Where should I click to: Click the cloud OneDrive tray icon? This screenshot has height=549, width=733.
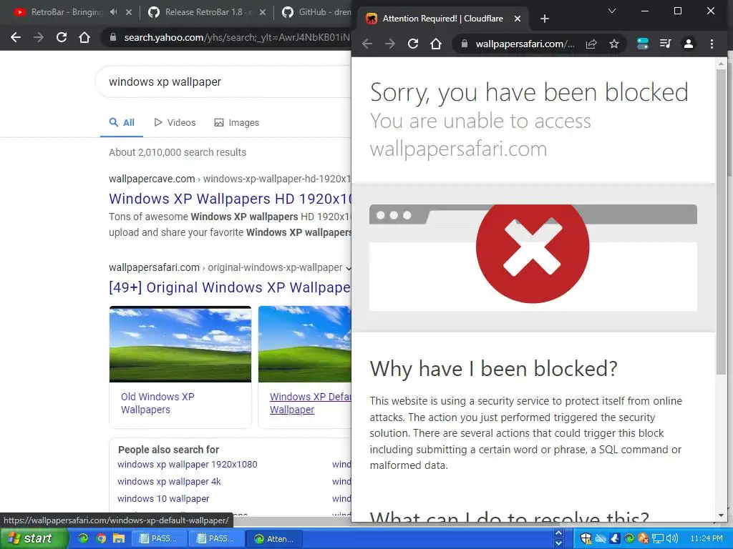tap(601, 539)
